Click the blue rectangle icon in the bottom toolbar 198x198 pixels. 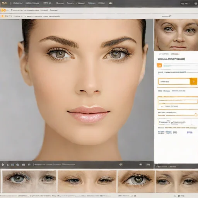12,165
